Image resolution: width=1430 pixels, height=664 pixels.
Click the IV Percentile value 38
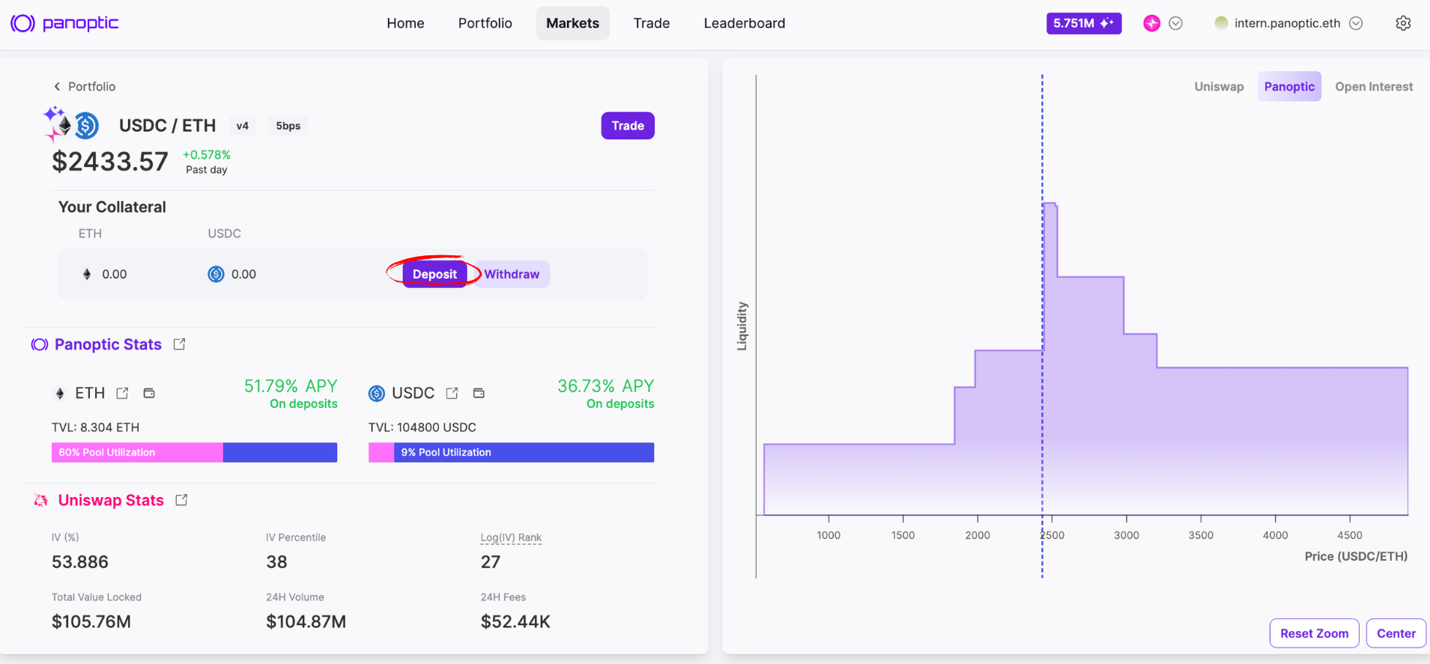(276, 562)
